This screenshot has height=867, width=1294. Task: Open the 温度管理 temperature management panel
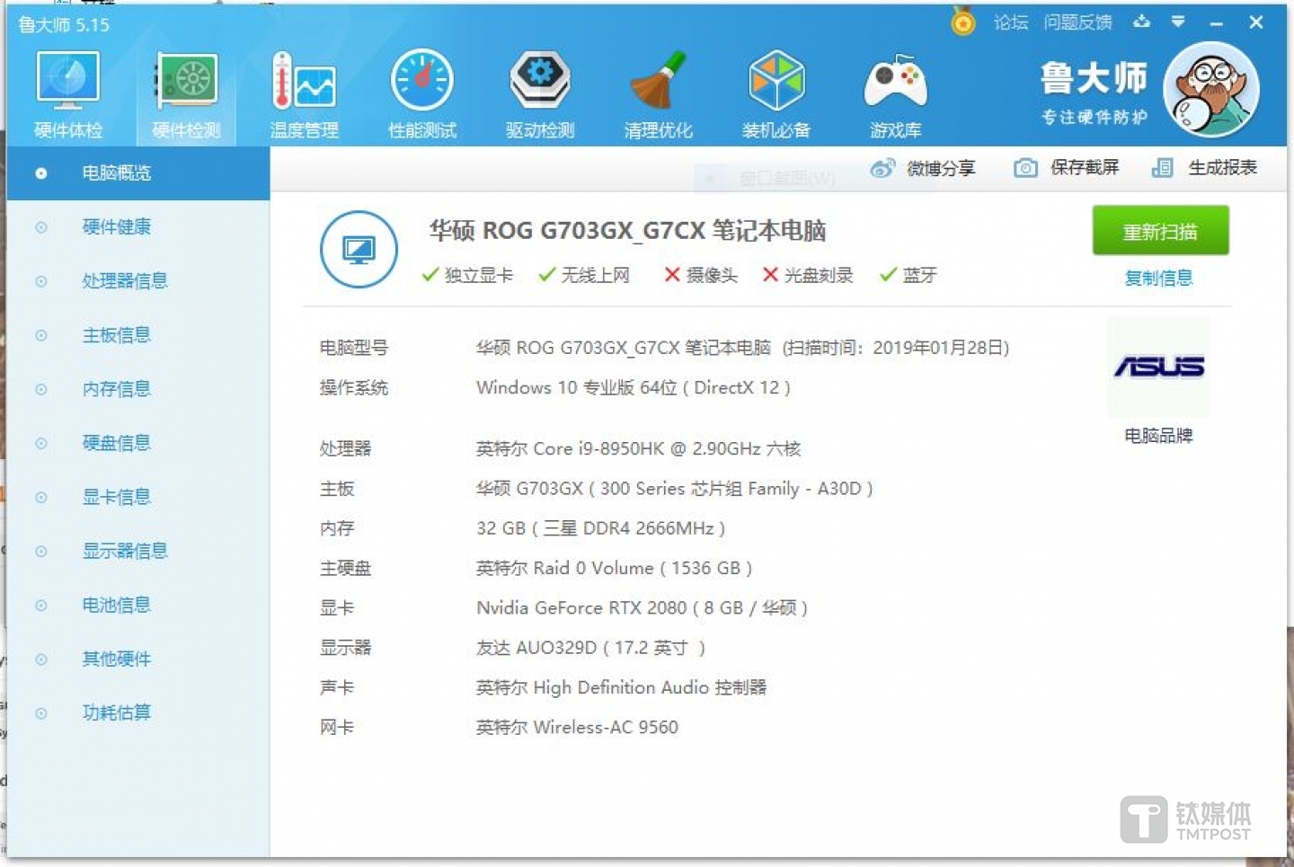(305, 90)
